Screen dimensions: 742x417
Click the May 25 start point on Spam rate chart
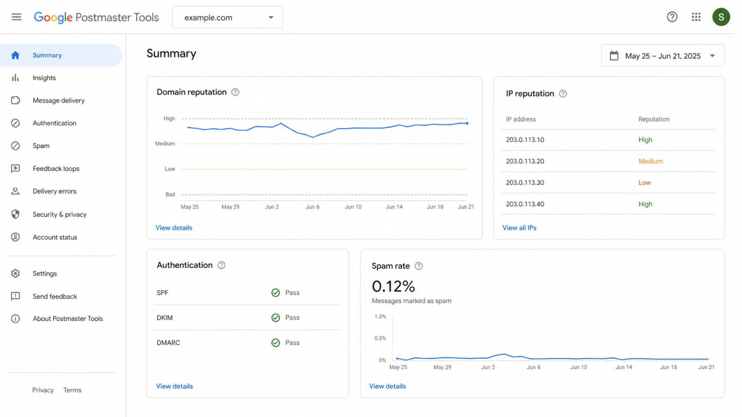(397, 359)
